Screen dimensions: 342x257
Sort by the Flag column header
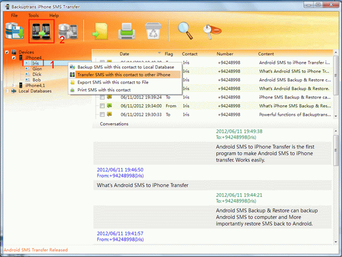169,54
